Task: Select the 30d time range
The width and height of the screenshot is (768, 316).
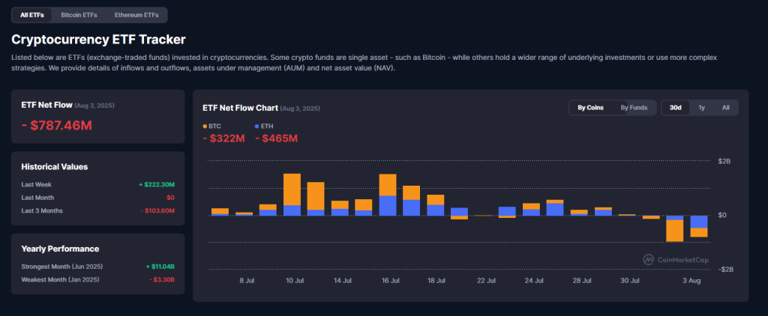Action: click(x=675, y=108)
